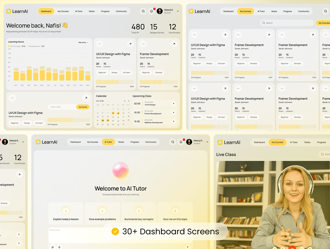Screen dimensions: 330x249
Task: Go to next month in Calendar
Action: (x=128, y=101)
